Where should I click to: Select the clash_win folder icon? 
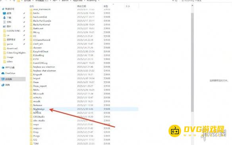tap(31, 44)
